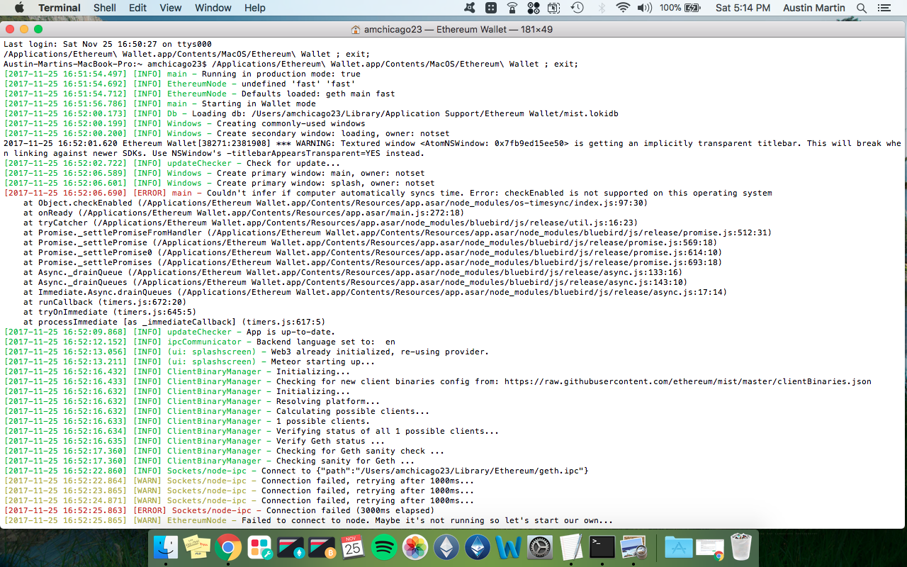
Task: Click the four-dot square menu bar icon
Action: click(x=491, y=8)
